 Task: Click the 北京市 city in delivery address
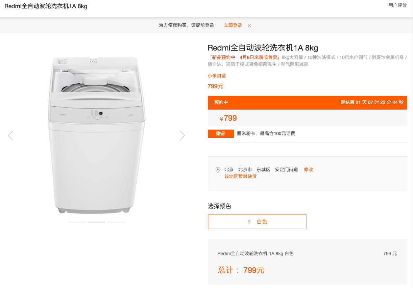[x=245, y=170]
